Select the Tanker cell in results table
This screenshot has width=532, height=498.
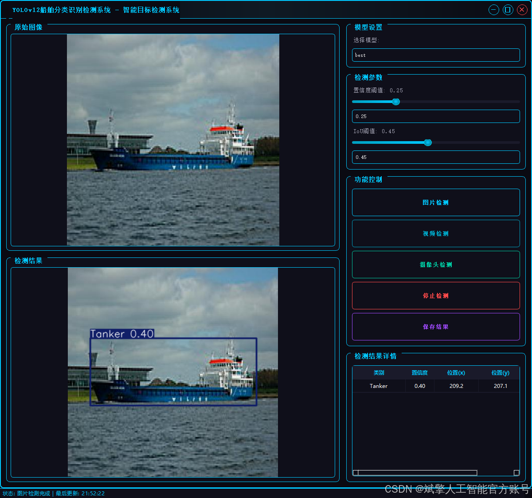[x=379, y=386]
